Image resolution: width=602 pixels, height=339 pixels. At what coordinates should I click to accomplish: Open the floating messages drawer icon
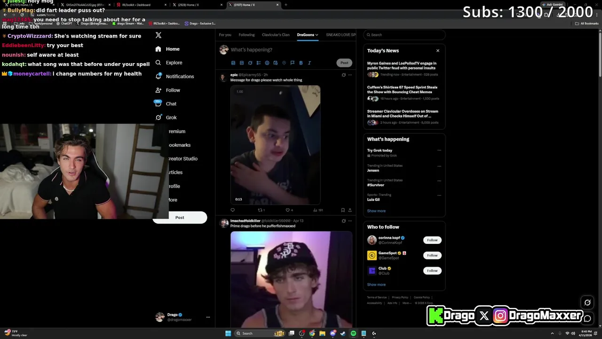click(587, 318)
